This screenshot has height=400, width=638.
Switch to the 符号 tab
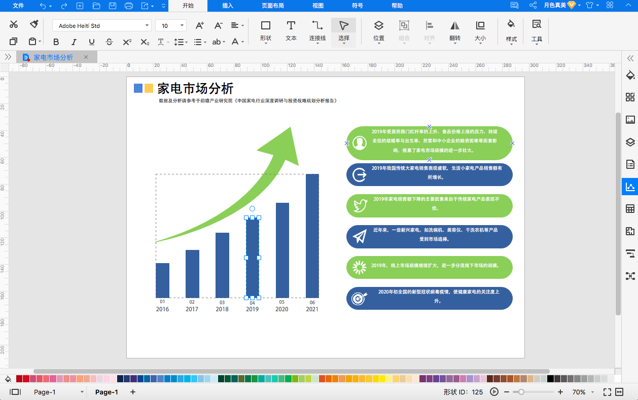point(358,6)
